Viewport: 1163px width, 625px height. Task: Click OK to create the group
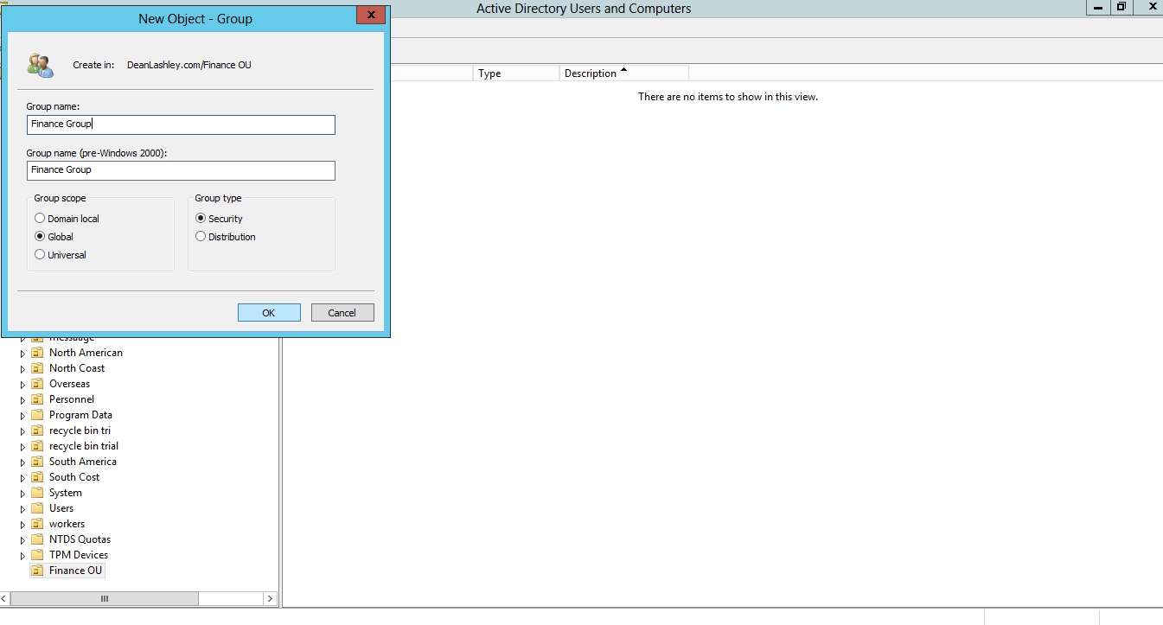[269, 313]
